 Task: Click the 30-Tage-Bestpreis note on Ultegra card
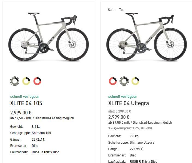click(130, 128)
